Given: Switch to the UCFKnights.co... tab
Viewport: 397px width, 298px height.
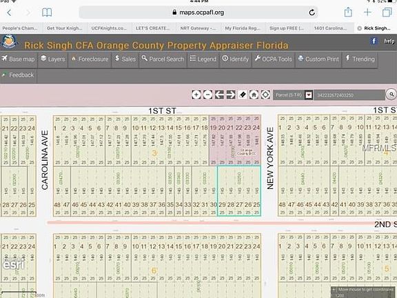Looking at the screenshot, I should (x=109, y=28).
